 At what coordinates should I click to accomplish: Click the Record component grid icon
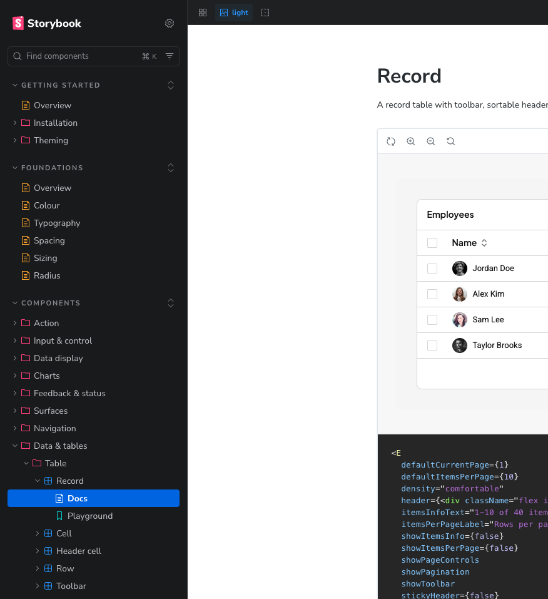pos(48,481)
